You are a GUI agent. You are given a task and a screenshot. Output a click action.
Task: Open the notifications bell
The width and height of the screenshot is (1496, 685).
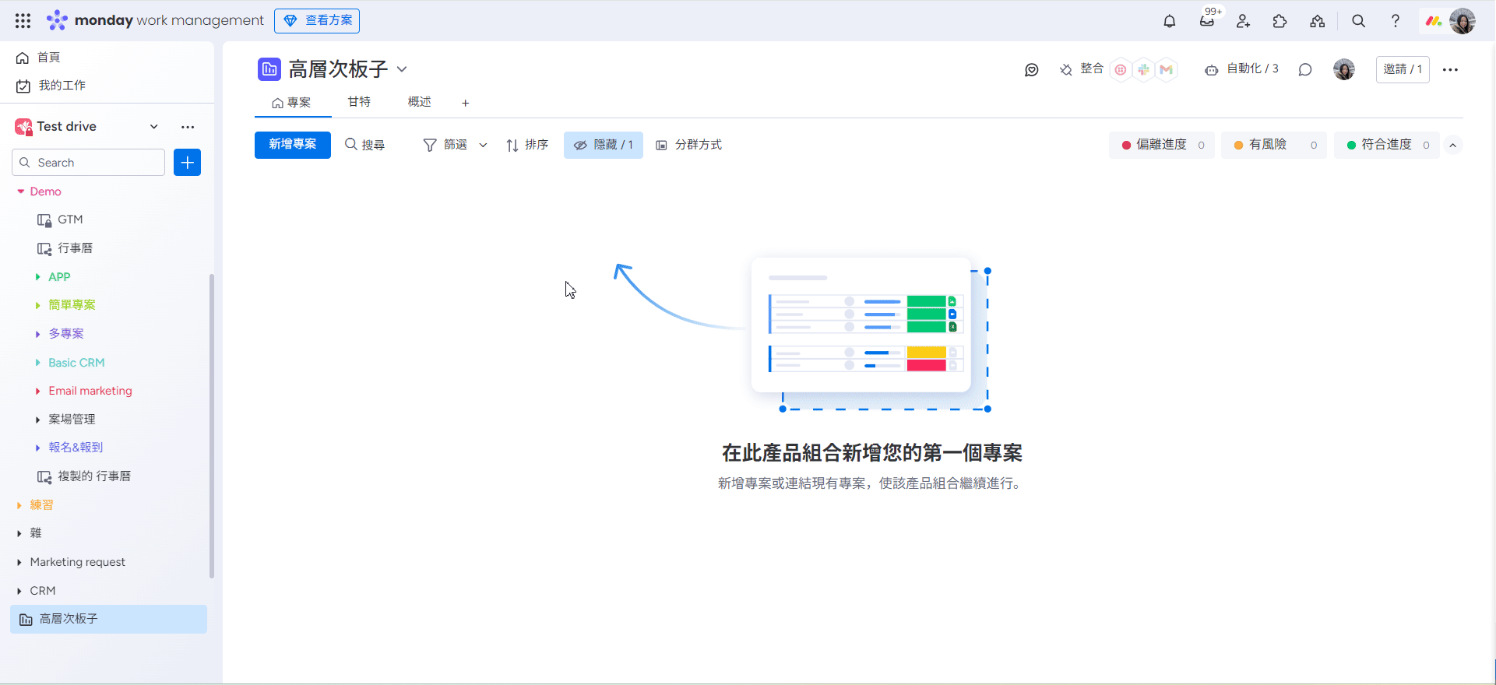pyautogui.click(x=1169, y=21)
